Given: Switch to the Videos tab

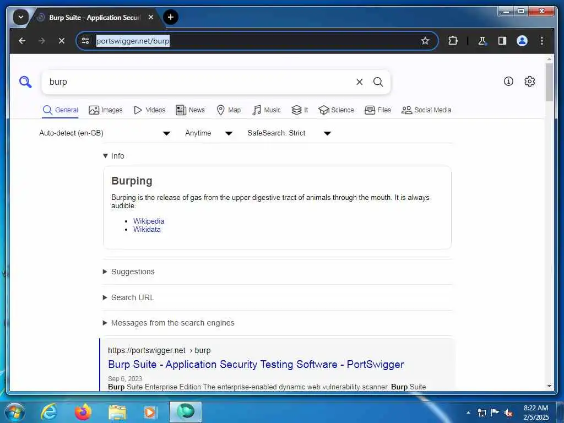Looking at the screenshot, I should point(149,110).
